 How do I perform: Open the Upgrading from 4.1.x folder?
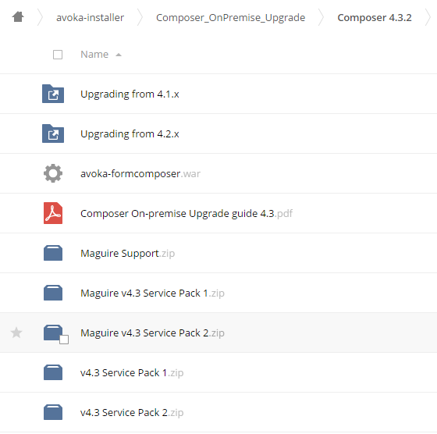[x=130, y=94]
